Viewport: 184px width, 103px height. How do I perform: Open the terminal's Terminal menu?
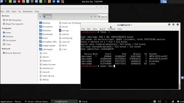click(111, 29)
